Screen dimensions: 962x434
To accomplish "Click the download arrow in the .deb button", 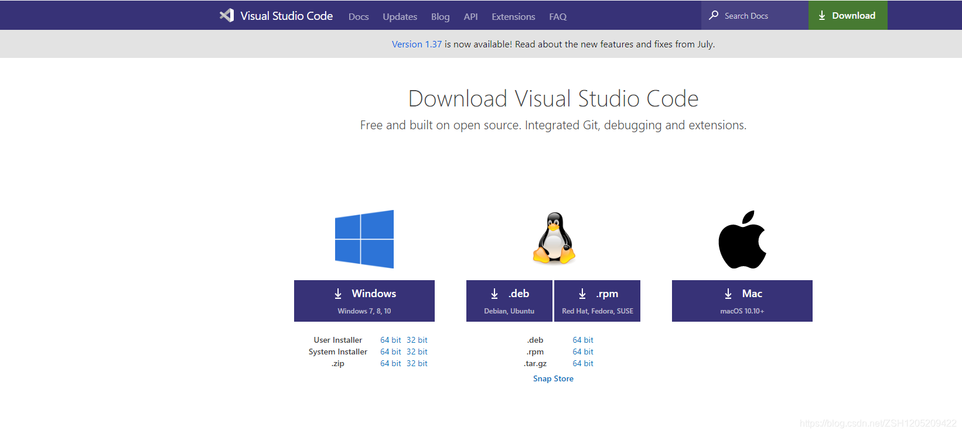I will [494, 294].
